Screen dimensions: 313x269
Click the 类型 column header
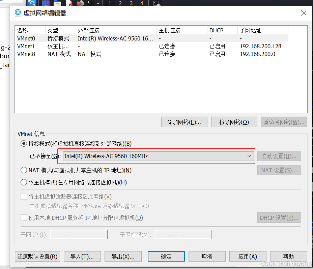60,30
